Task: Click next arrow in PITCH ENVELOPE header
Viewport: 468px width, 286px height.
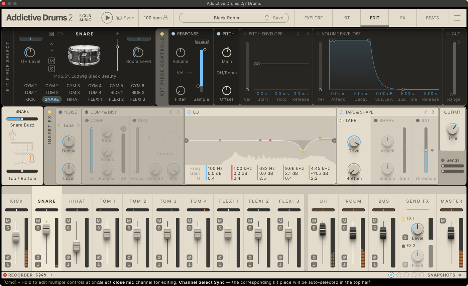Action: [x=308, y=34]
